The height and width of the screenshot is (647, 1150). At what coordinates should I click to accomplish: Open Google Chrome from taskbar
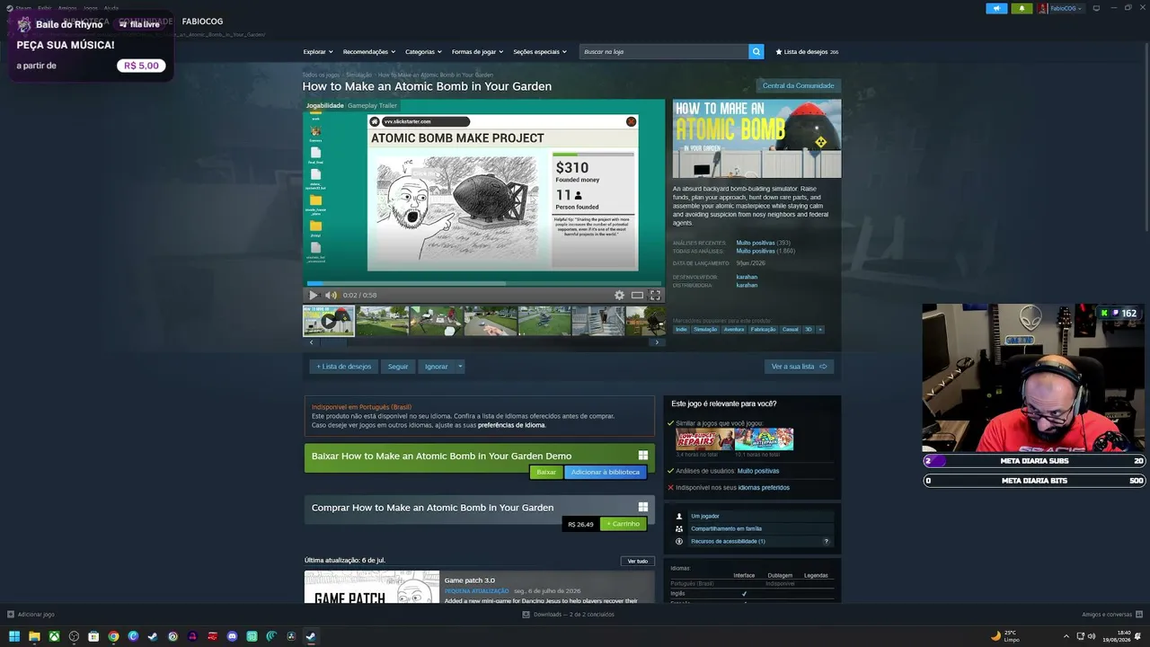pos(113,636)
